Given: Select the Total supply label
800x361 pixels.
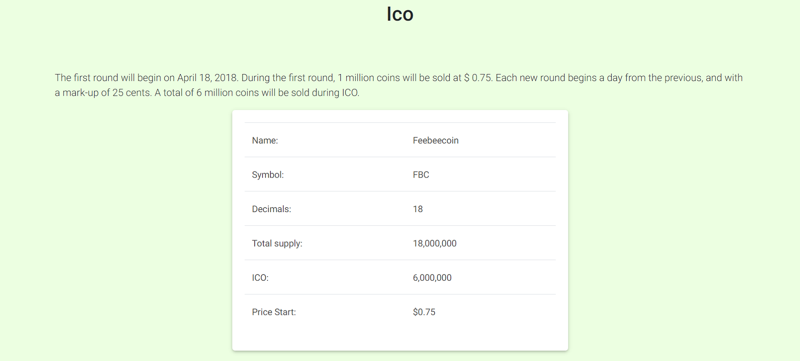Looking at the screenshot, I should (x=277, y=243).
